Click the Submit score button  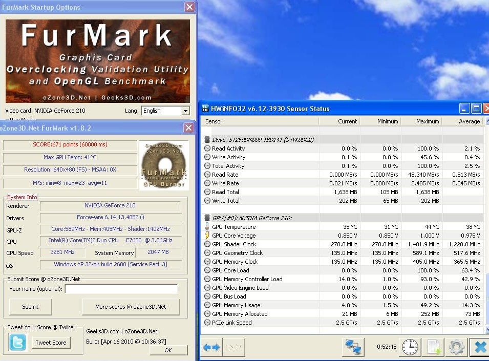(x=30, y=307)
